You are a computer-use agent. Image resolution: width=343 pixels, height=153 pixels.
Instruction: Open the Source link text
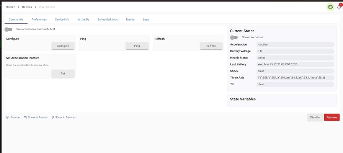coord(15,117)
